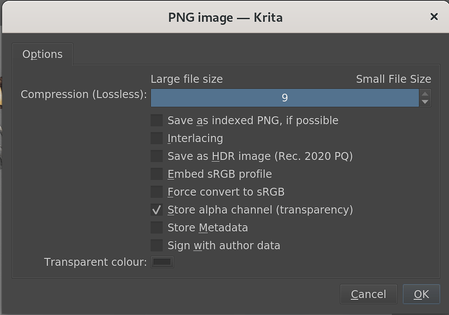Check Save as HDR image (Rec. 2020 PQ)
This screenshot has height=315, width=449.
pyautogui.click(x=157, y=156)
